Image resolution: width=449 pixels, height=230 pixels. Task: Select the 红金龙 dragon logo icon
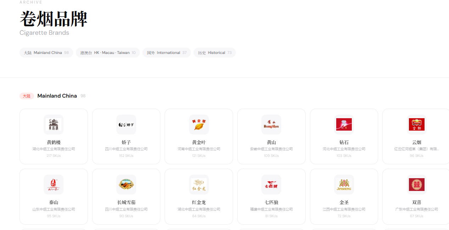199,185
